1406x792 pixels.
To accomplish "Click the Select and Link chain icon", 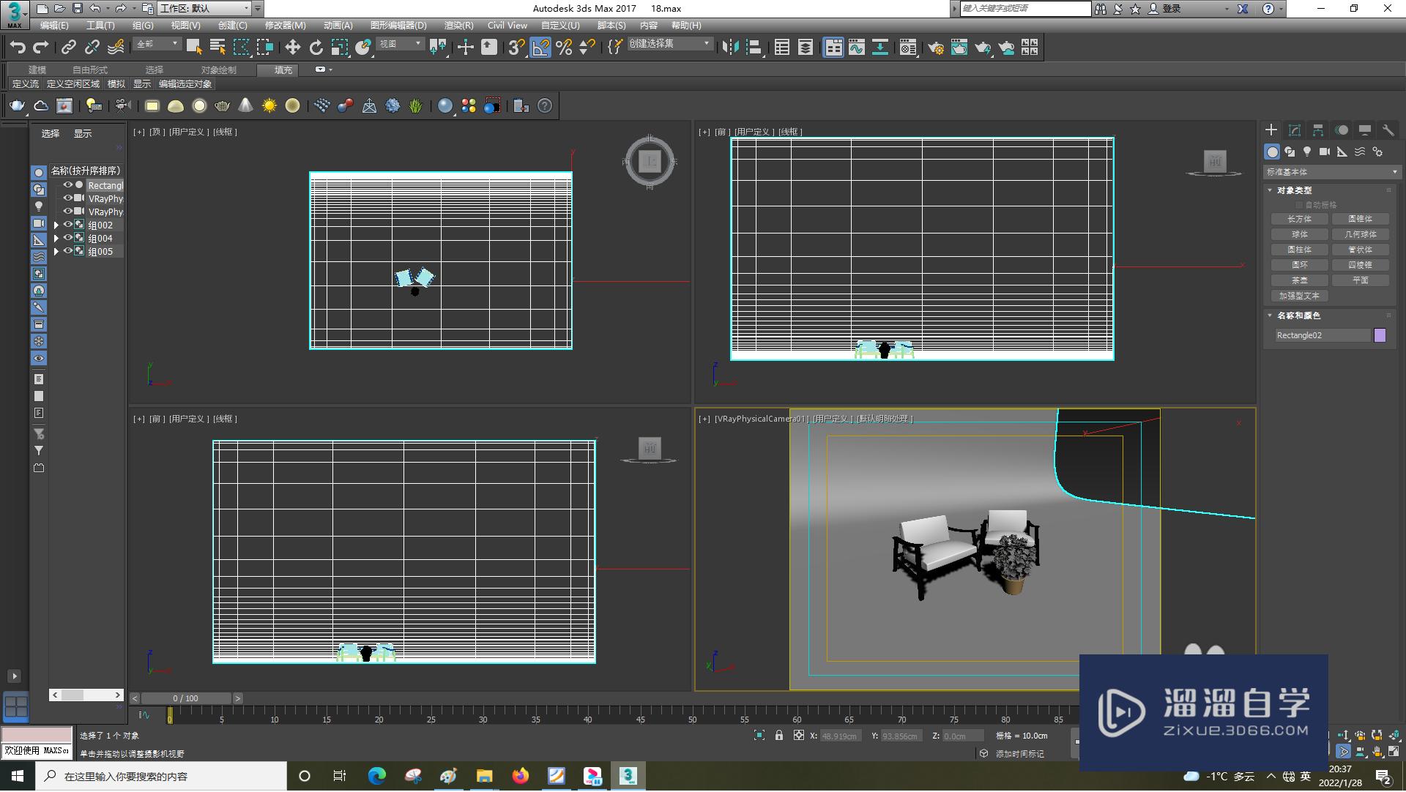I will pyautogui.click(x=68, y=48).
